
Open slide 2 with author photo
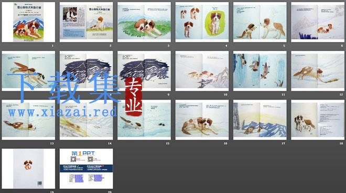(x=87, y=22)
